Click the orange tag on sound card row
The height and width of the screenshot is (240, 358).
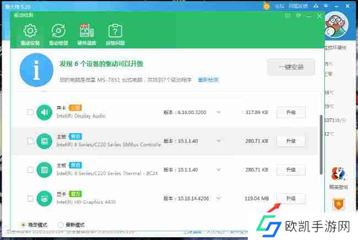(x=75, y=108)
